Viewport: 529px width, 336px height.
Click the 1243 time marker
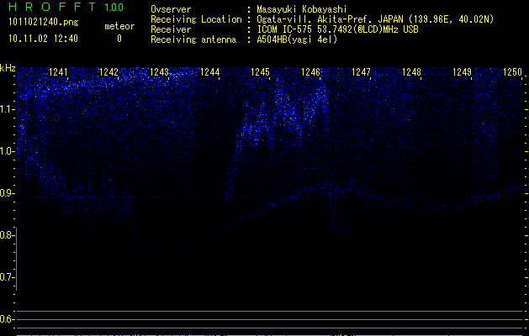tap(159, 72)
